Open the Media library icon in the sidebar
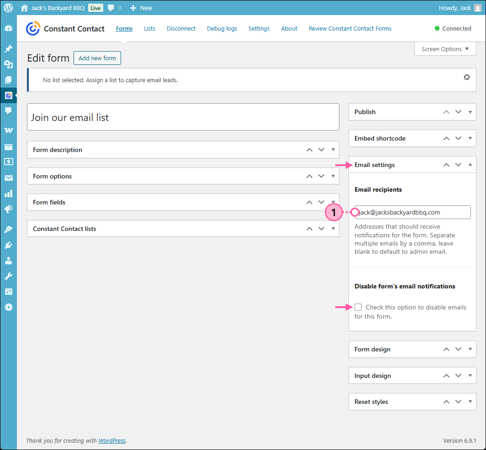The width and height of the screenshot is (486, 450). 8,64
